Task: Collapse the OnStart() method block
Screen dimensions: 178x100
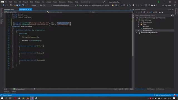Action: 13,46
